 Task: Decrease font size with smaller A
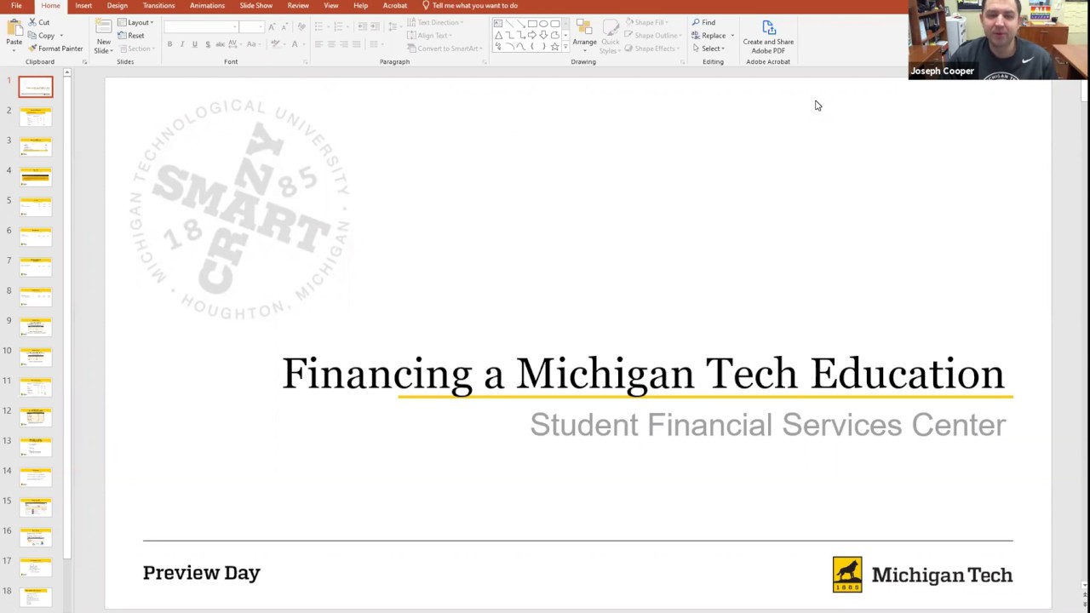pyautogui.click(x=284, y=26)
